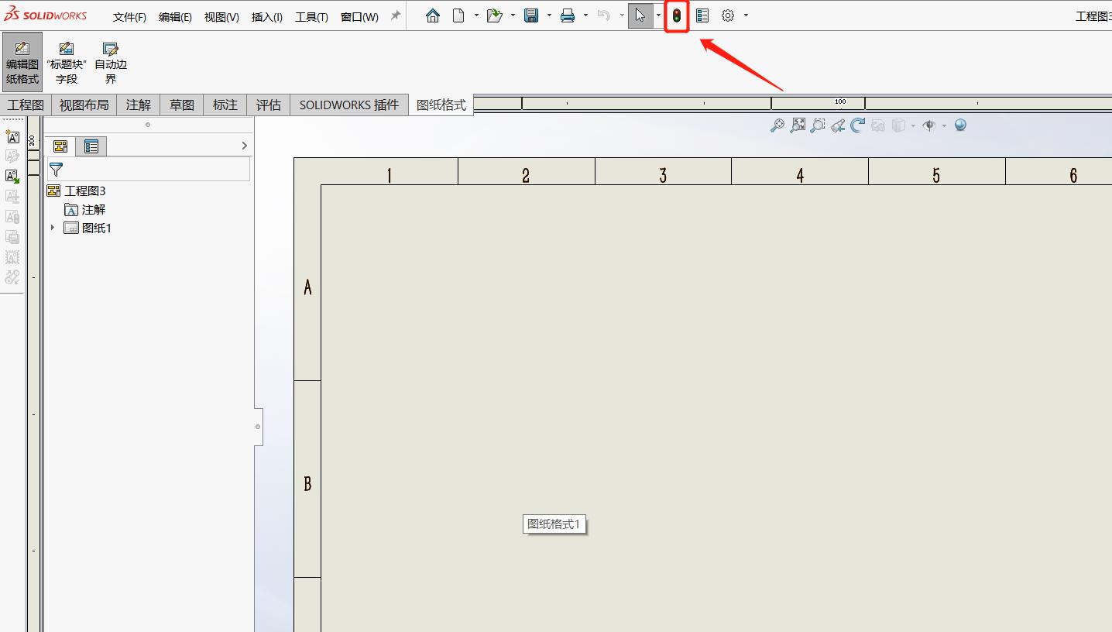
Task: Select the Zoom to Fit icon
Action: point(798,125)
